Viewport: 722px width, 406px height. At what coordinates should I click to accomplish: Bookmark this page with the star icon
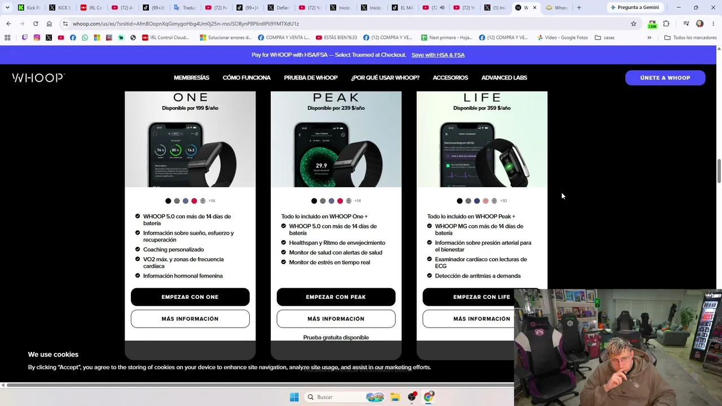coord(633,24)
